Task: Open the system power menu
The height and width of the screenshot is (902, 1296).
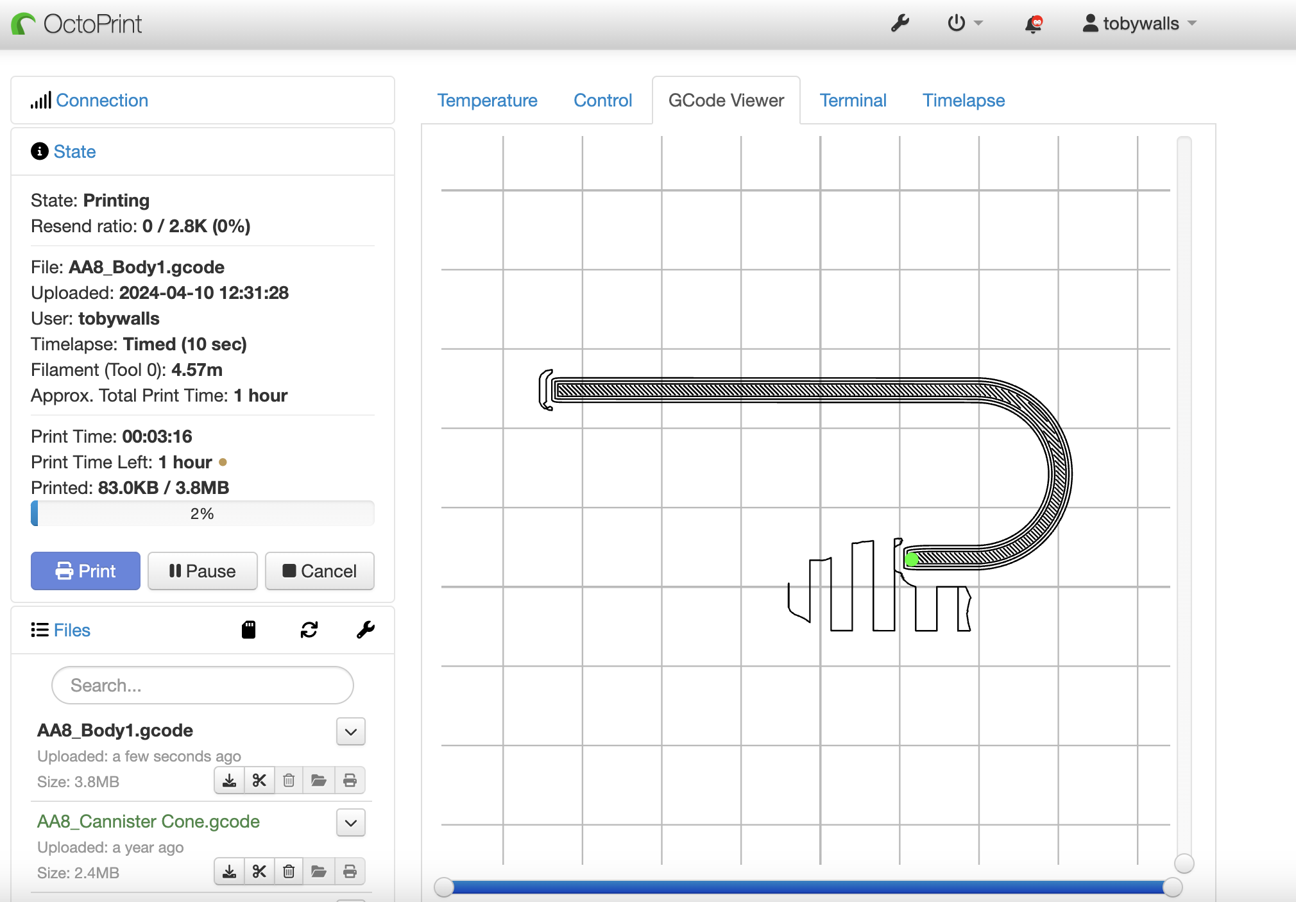Action: coord(964,24)
